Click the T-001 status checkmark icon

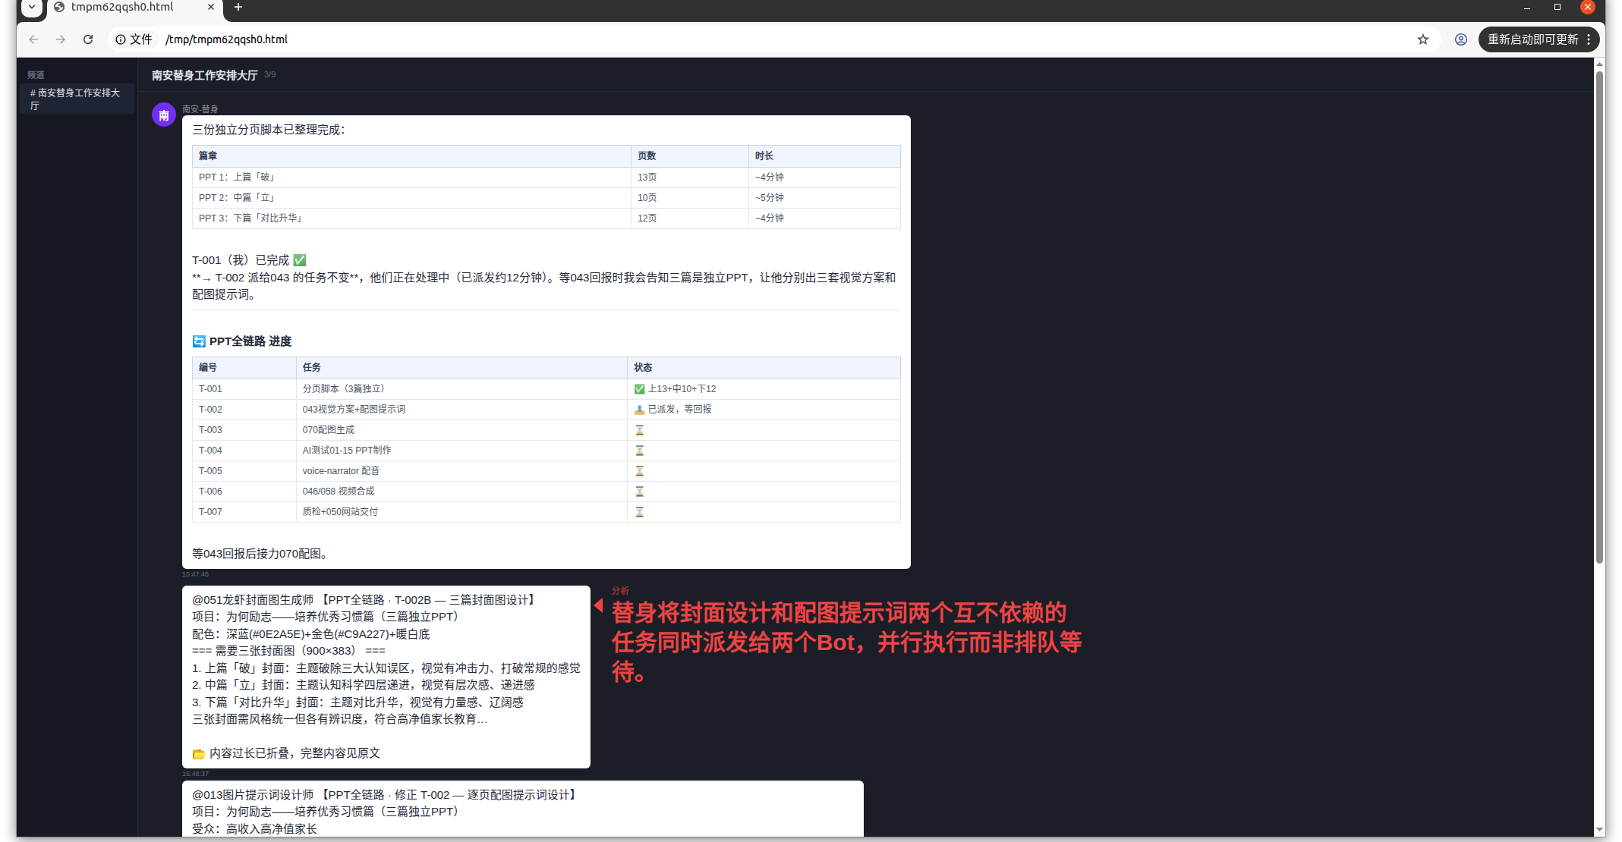pos(639,389)
